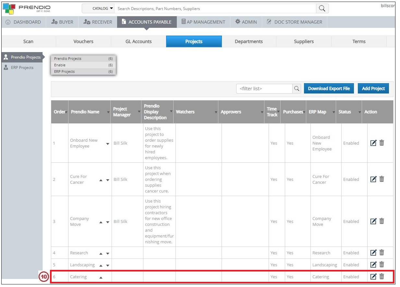The height and width of the screenshot is (287, 400).
Task: Edit the Onboard New Employee project
Action: coord(373,143)
